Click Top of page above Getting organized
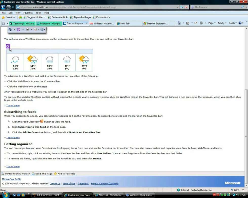248x198 pixels. tap(13, 138)
